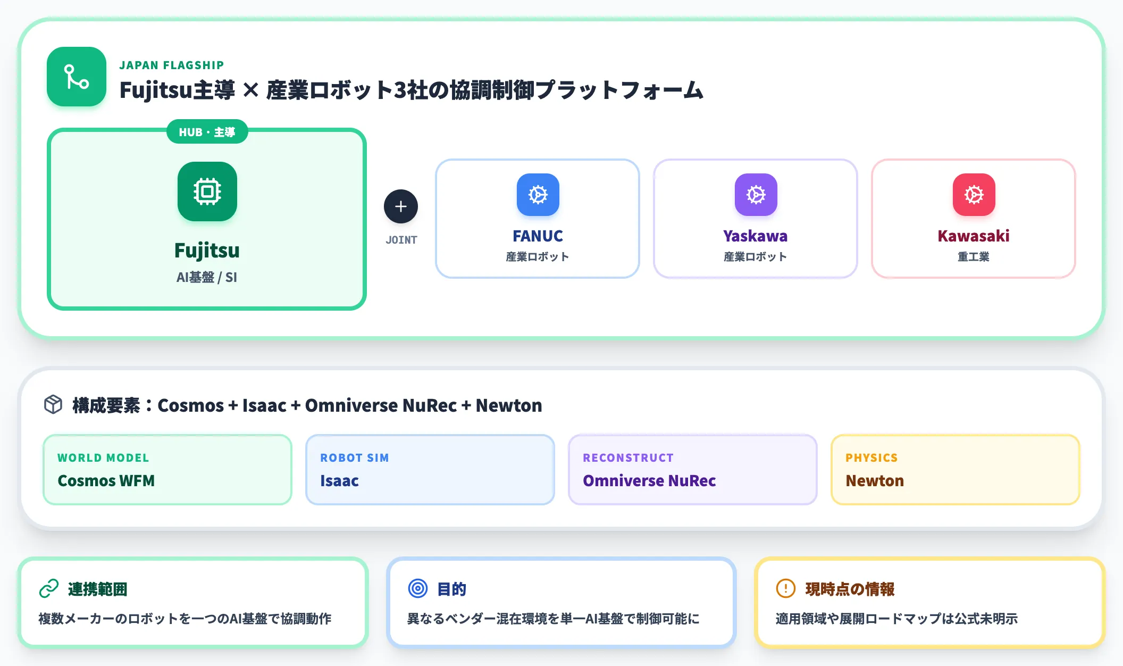Click the link icon beside 連携範囲
The image size is (1123, 666).
point(49,588)
